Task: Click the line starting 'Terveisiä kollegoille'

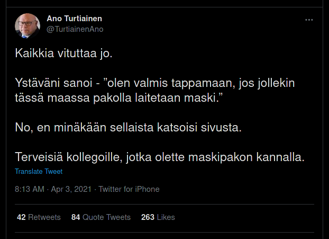Action: (160, 158)
